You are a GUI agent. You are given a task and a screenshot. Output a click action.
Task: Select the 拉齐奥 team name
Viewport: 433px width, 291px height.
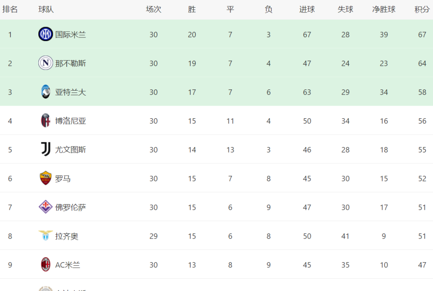[67, 236]
